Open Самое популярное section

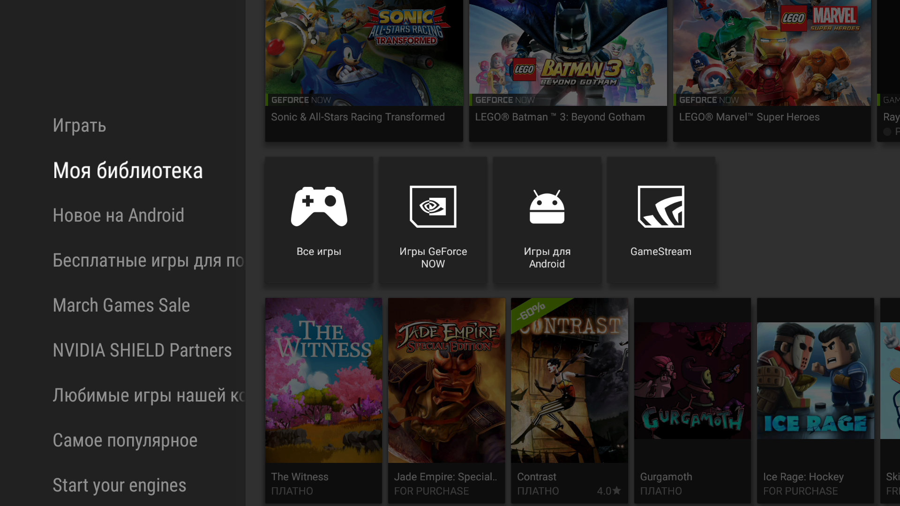125,440
